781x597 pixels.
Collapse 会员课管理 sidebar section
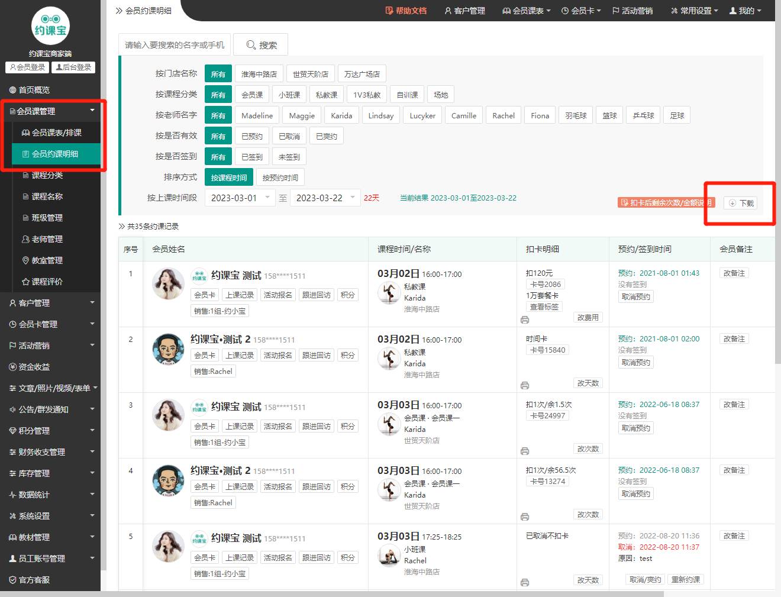pos(50,111)
